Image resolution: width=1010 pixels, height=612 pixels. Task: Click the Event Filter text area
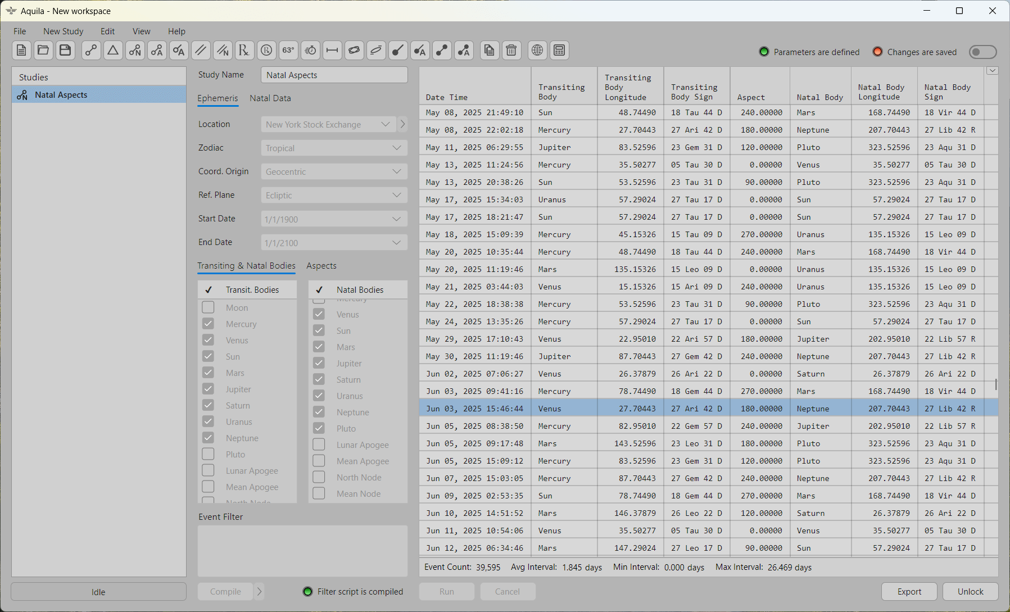click(x=302, y=551)
